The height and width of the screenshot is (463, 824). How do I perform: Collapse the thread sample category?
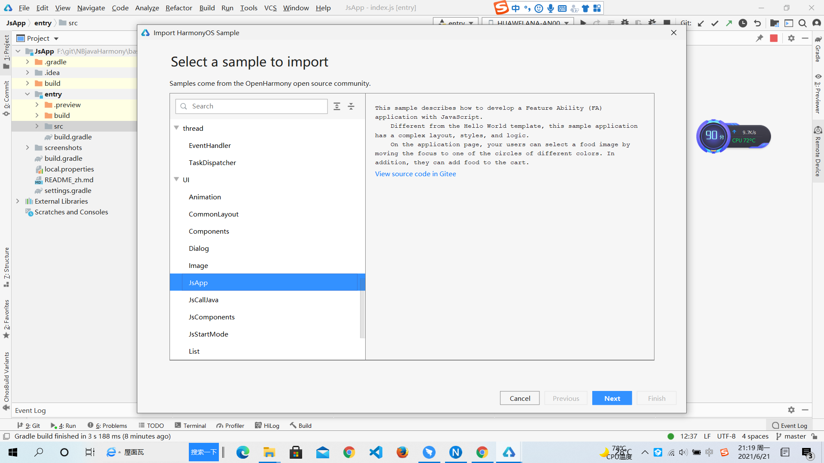tap(176, 128)
